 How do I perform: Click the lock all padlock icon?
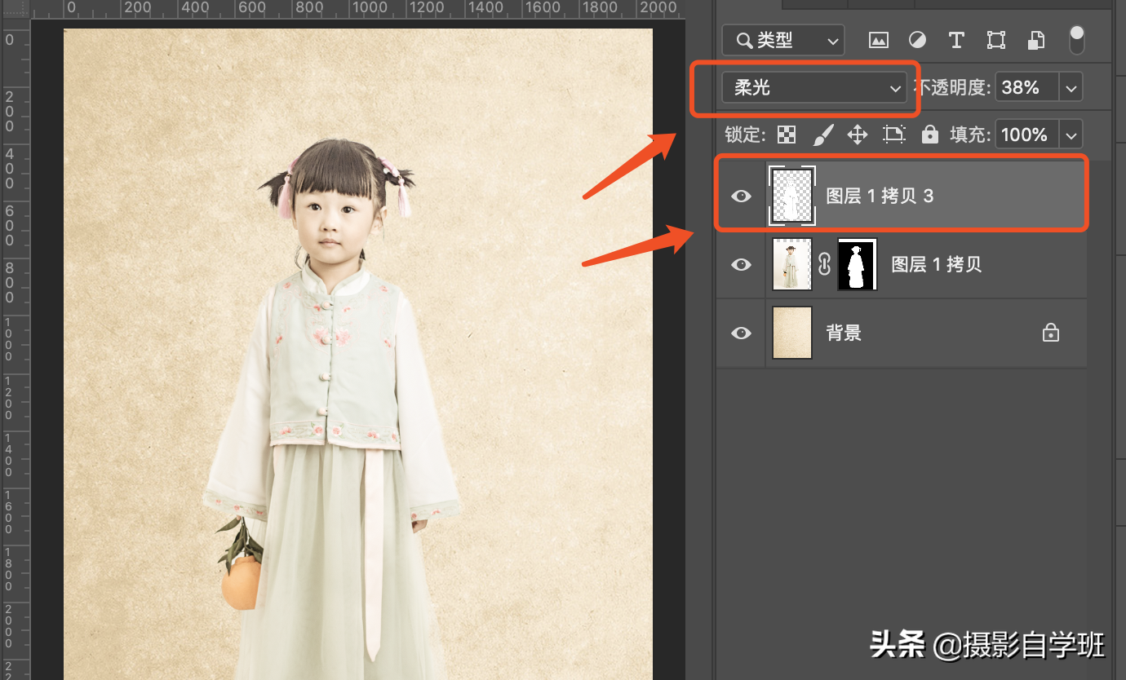(929, 135)
